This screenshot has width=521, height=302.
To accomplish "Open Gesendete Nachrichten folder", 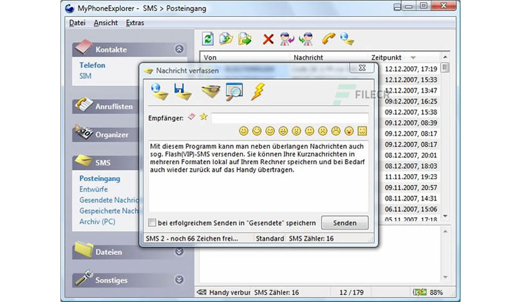I will click(x=109, y=200).
